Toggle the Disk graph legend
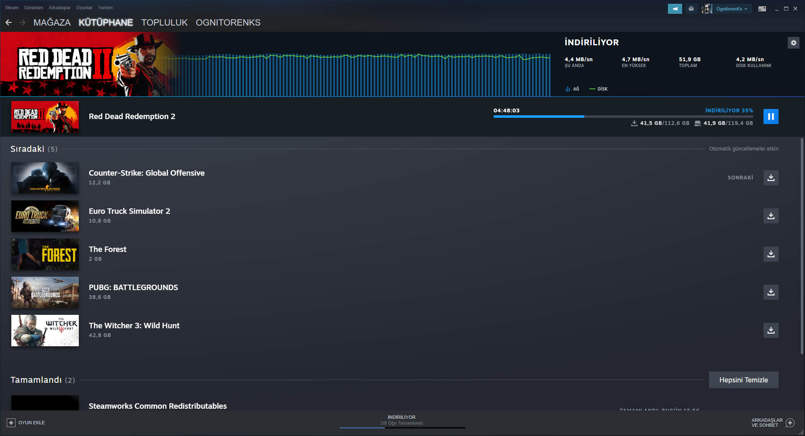805x436 pixels. pos(598,89)
